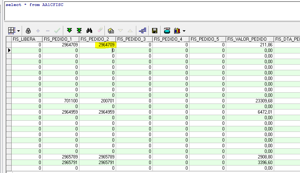Click the select-cells grid icon
This screenshot has height=173, width=300.
tap(12, 31)
